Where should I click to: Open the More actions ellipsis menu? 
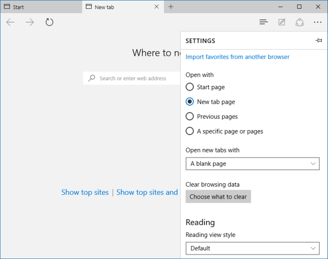tap(317, 22)
